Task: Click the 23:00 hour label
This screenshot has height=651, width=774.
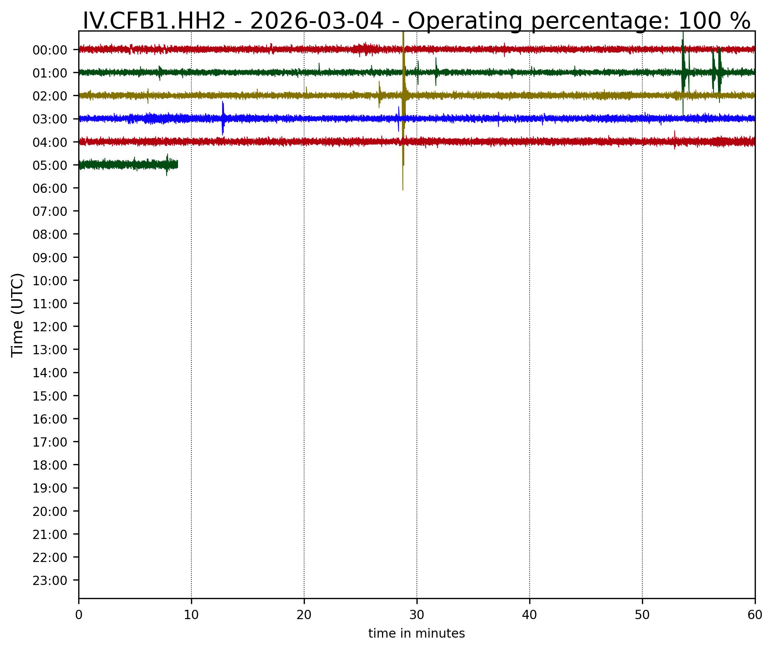Action: pos(50,581)
